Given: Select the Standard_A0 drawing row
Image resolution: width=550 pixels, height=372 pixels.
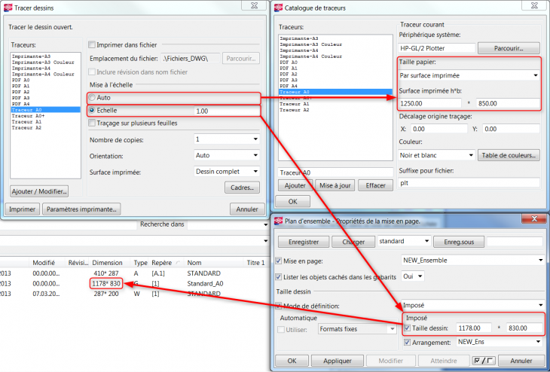Looking at the screenshot, I should coord(133,283).
